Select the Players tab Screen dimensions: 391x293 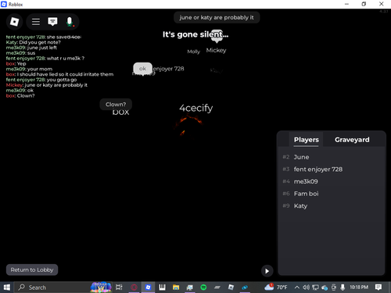click(x=307, y=140)
